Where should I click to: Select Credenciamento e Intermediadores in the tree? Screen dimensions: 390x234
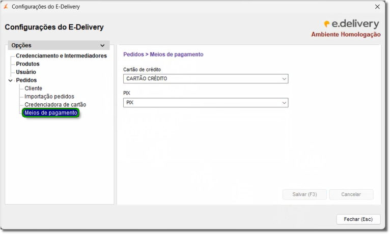click(61, 56)
